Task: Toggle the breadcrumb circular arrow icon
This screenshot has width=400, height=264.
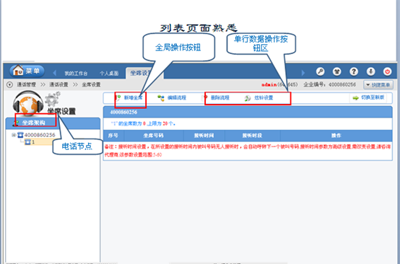Action: (x=9, y=84)
